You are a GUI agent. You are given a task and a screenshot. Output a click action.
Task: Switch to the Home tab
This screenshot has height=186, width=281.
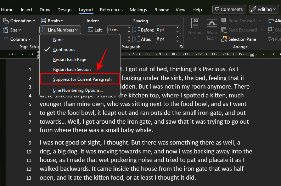7,10
